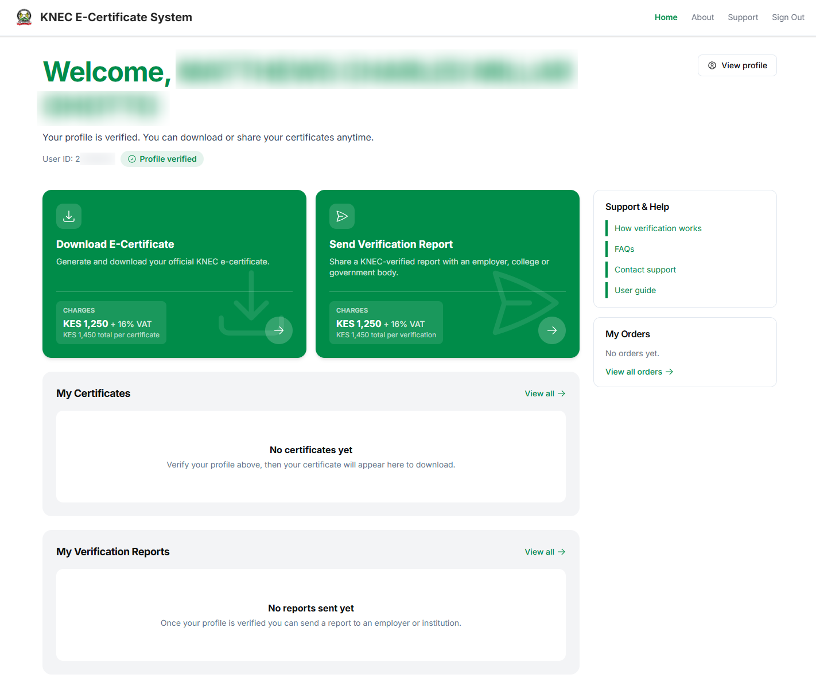View all in My Certificates section
816x682 pixels.
coord(545,393)
